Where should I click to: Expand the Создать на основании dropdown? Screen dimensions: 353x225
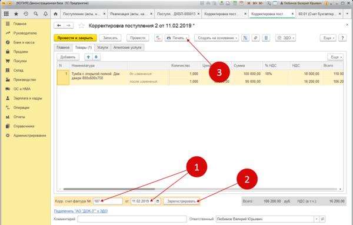(x=217, y=38)
